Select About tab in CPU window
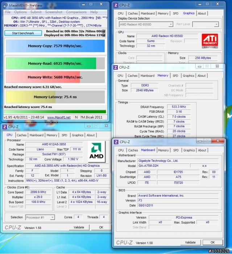 coord(91,135)
